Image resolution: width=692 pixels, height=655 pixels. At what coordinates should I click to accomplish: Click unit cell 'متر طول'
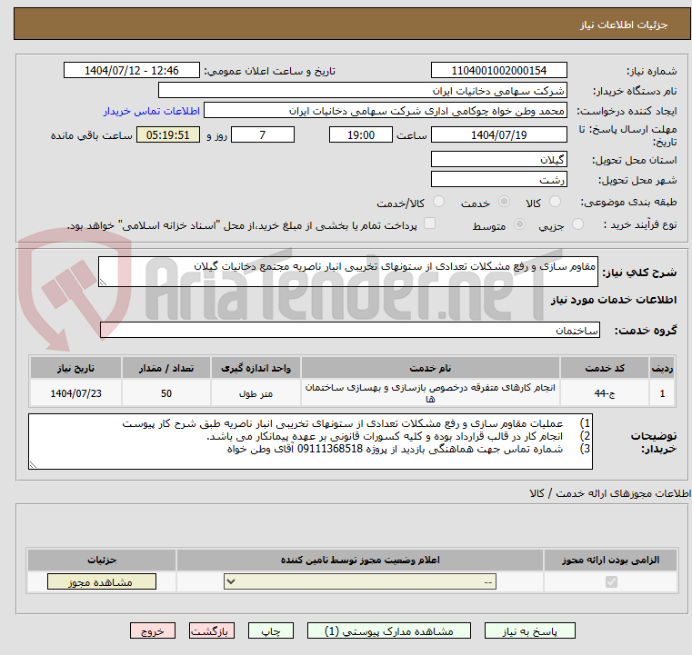[256, 392]
